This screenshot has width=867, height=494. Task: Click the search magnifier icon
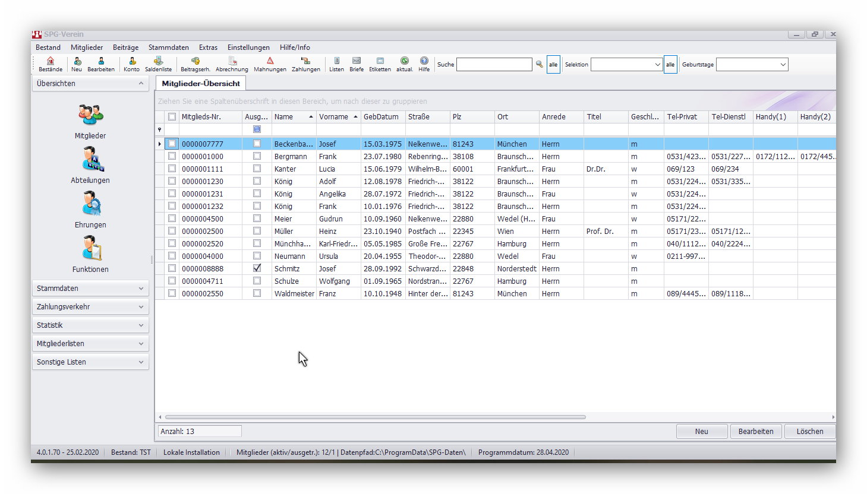tap(539, 64)
